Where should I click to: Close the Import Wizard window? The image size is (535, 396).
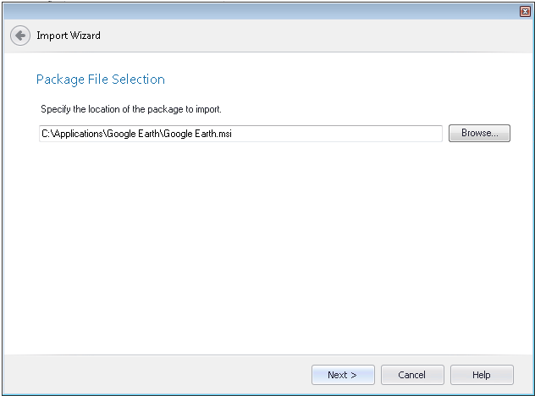point(524,11)
